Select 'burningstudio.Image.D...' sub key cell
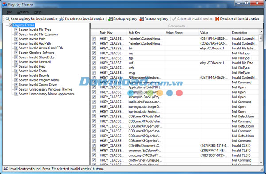Screen dimensions: 266x174 coord(145,107)
